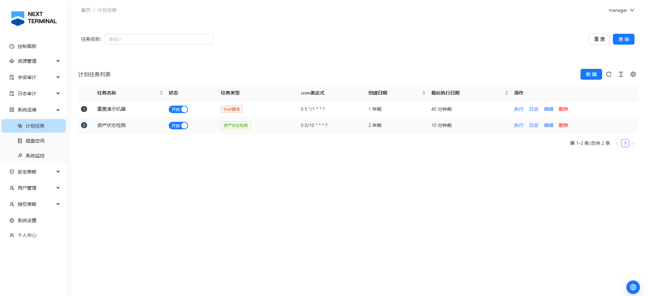648x296 pixels.
Task: Click cron expression 0 0/10 * * * ?
Action: click(x=314, y=125)
